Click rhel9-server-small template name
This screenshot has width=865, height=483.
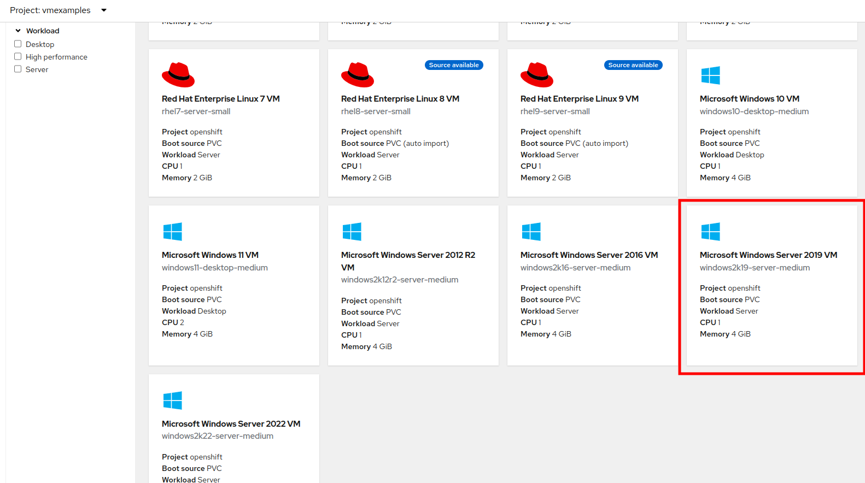point(555,111)
